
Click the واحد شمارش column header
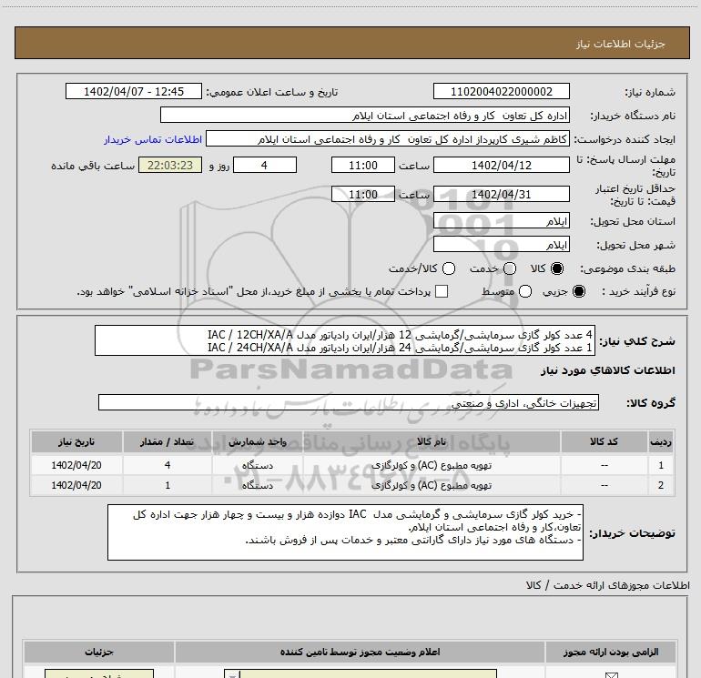tap(258, 441)
